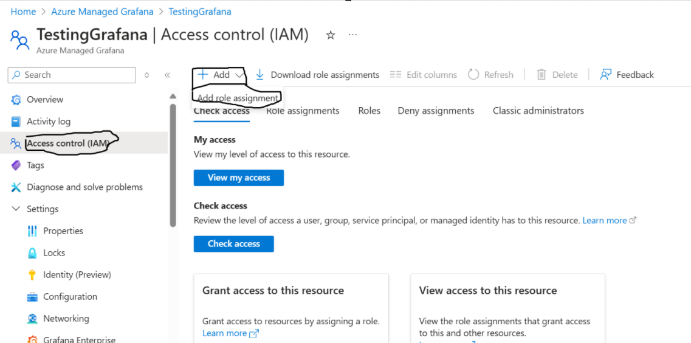Click the external link icon under Grant access card

(254, 333)
